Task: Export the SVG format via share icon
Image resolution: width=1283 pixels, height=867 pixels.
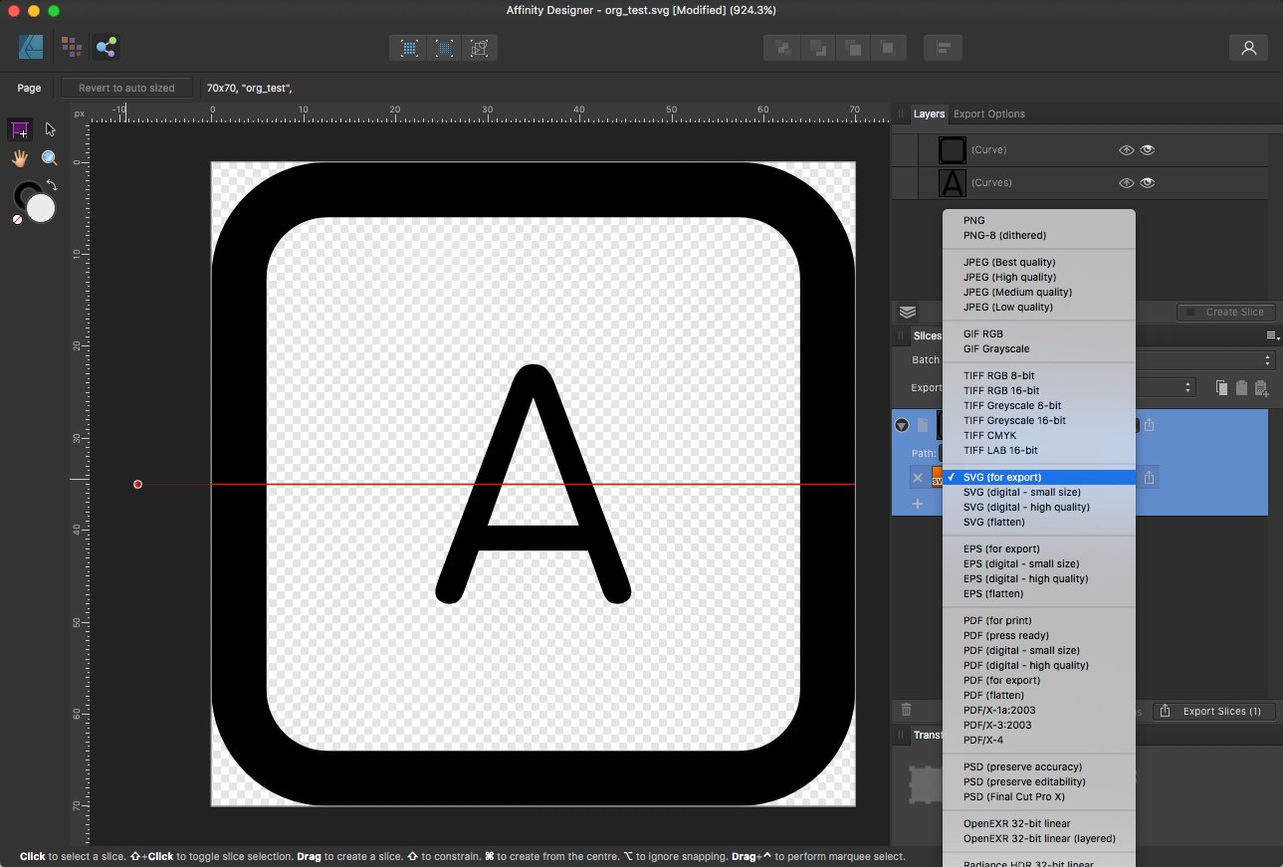Action: pyautogui.click(x=1149, y=478)
